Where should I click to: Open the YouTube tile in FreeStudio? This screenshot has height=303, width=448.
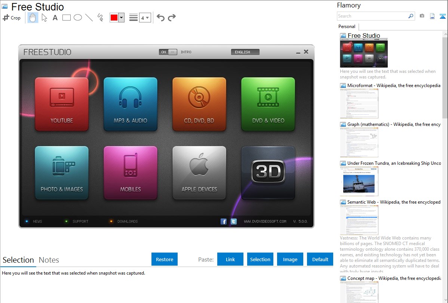pos(62,104)
